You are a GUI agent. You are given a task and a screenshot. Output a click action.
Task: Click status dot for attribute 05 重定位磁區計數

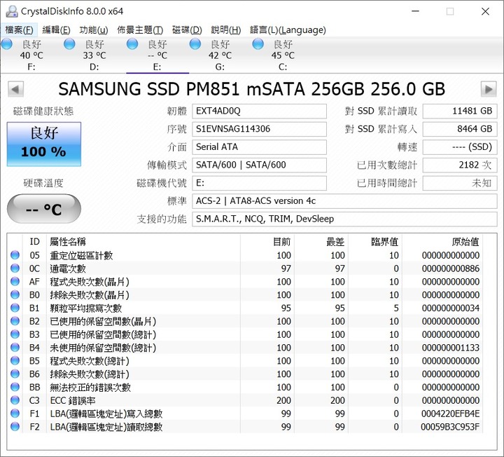(x=15, y=255)
